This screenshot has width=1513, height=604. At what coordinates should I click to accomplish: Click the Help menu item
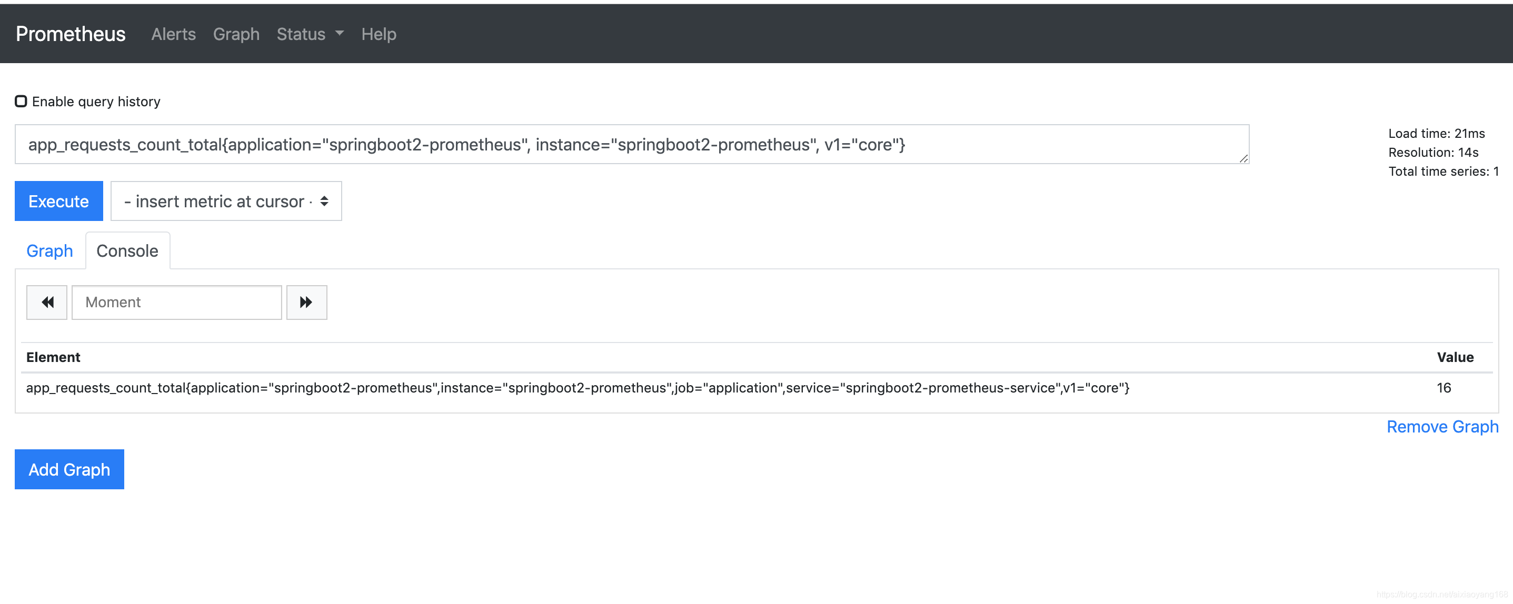tap(378, 34)
